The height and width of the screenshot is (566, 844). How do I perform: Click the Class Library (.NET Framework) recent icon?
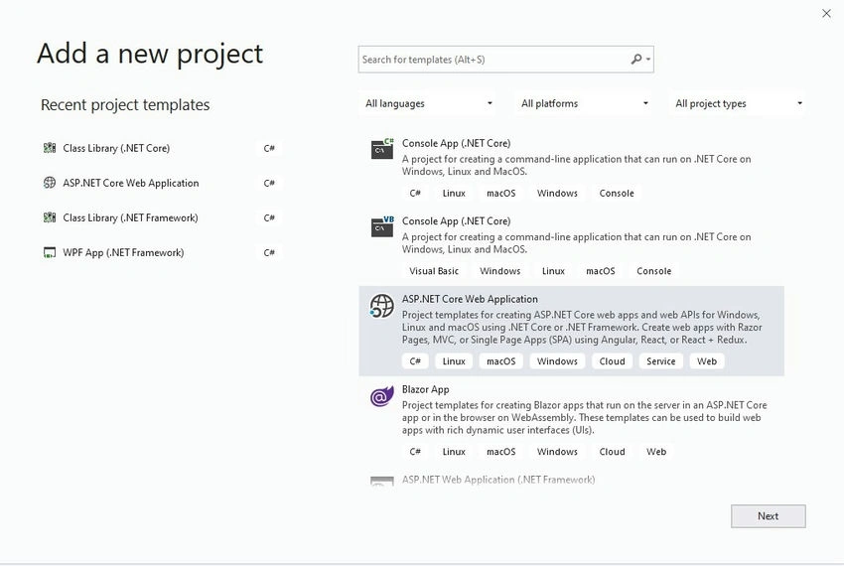coord(50,217)
